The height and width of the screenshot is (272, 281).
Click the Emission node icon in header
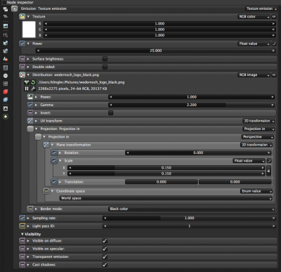click(x=15, y=8)
